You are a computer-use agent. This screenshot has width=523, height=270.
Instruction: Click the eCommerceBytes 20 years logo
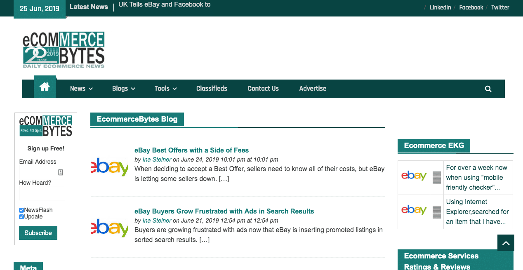point(64,50)
